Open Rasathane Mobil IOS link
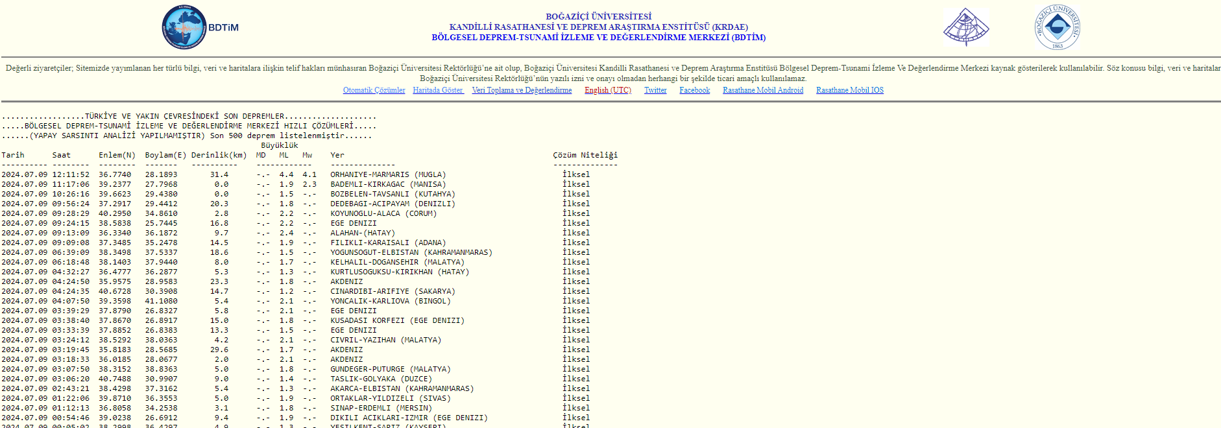1221x428 pixels. pyautogui.click(x=849, y=90)
